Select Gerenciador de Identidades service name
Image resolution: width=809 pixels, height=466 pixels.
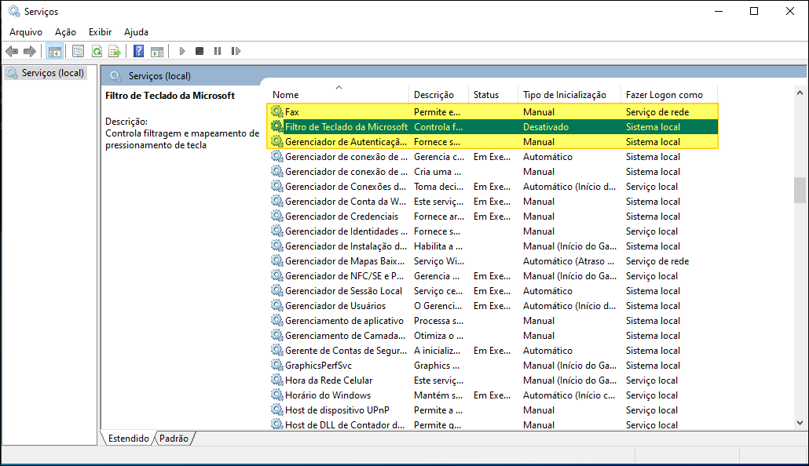tap(346, 231)
